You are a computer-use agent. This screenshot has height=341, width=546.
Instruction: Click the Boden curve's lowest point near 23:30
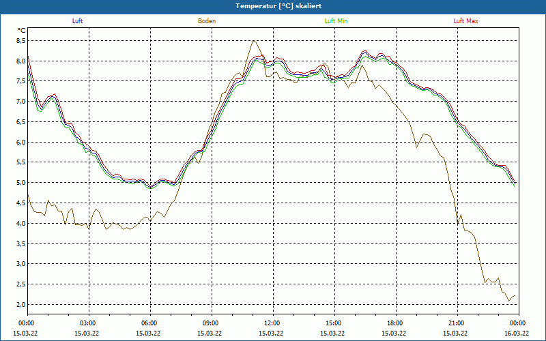[508, 301]
